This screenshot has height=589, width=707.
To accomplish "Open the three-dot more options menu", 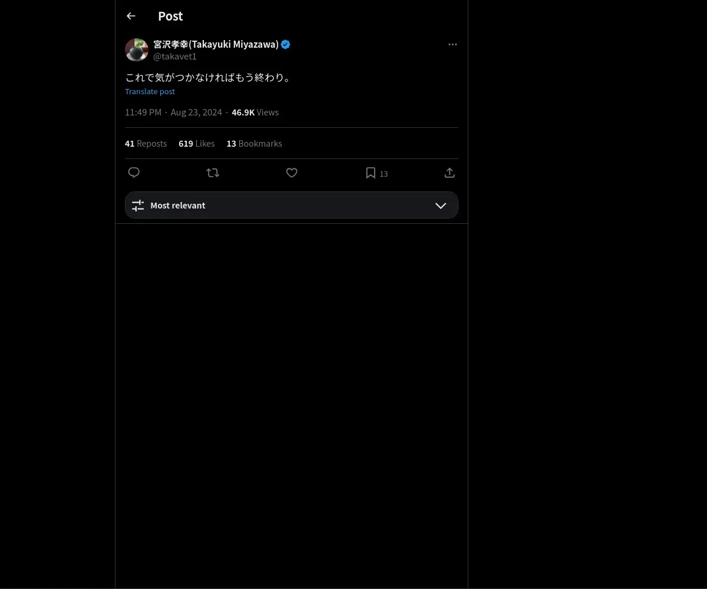I will pyautogui.click(x=452, y=44).
